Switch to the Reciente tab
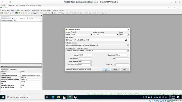This screenshot has width=182, height=102. tap(22, 18)
